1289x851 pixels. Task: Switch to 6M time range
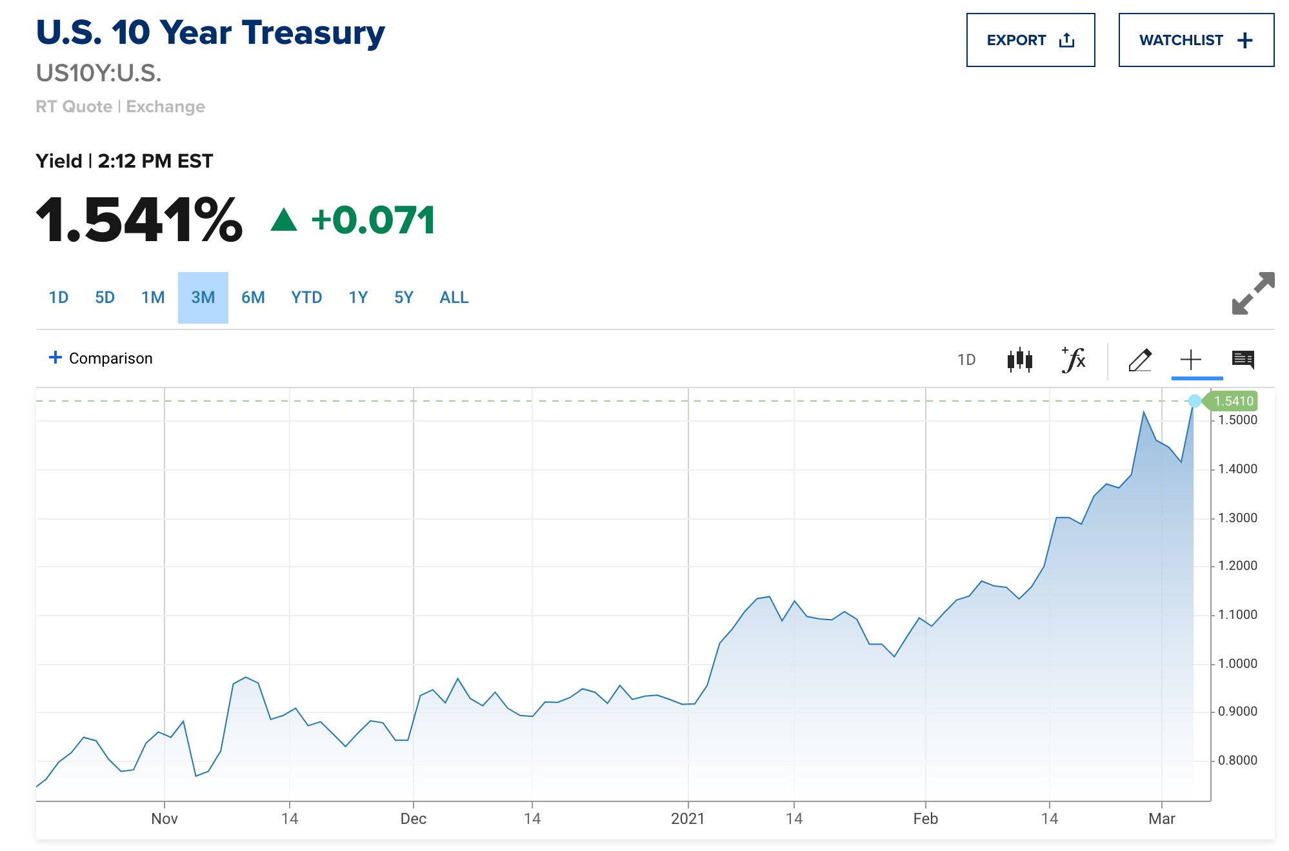pyautogui.click(x=253, y=297)
